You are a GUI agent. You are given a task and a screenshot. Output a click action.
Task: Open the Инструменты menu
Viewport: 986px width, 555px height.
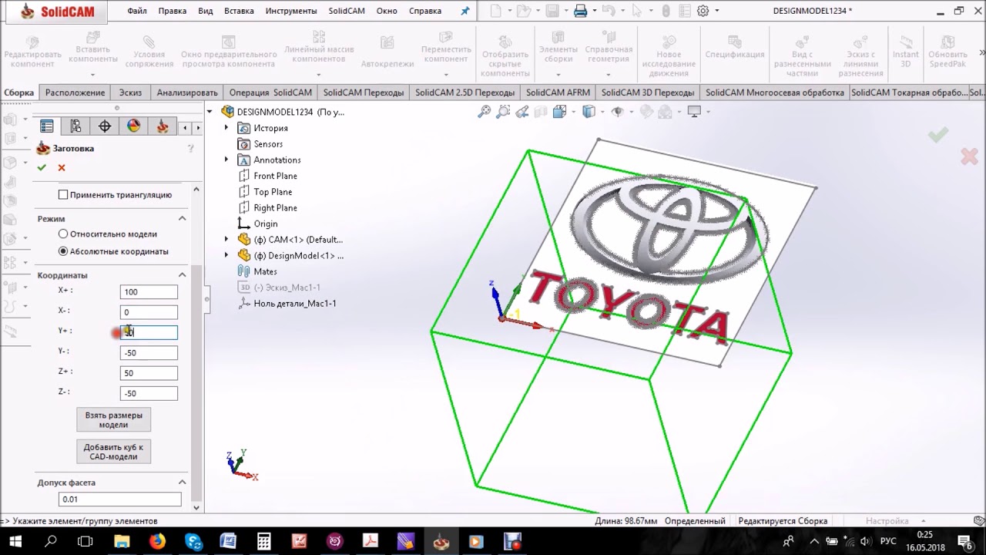pyautogui.click(x=290, y=11)
